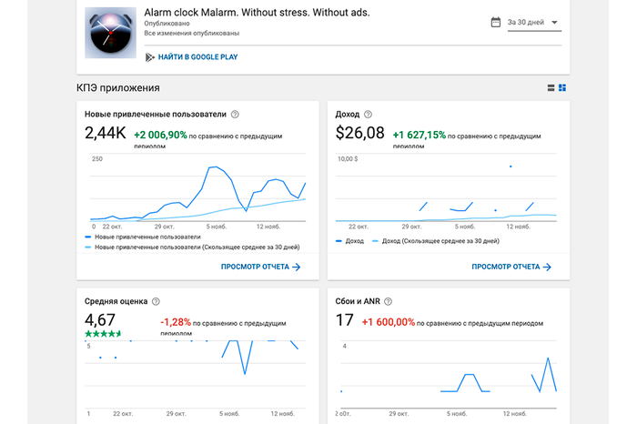
Task: Show help for 'Новые привлеченные пользователи'
Action: click(235, 115)
